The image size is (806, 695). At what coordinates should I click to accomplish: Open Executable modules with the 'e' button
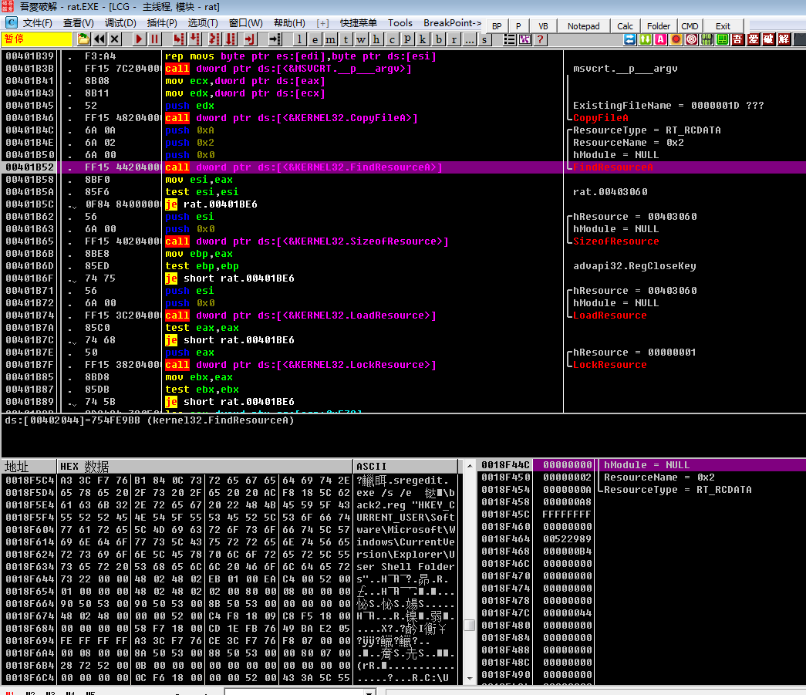point(315,39)
